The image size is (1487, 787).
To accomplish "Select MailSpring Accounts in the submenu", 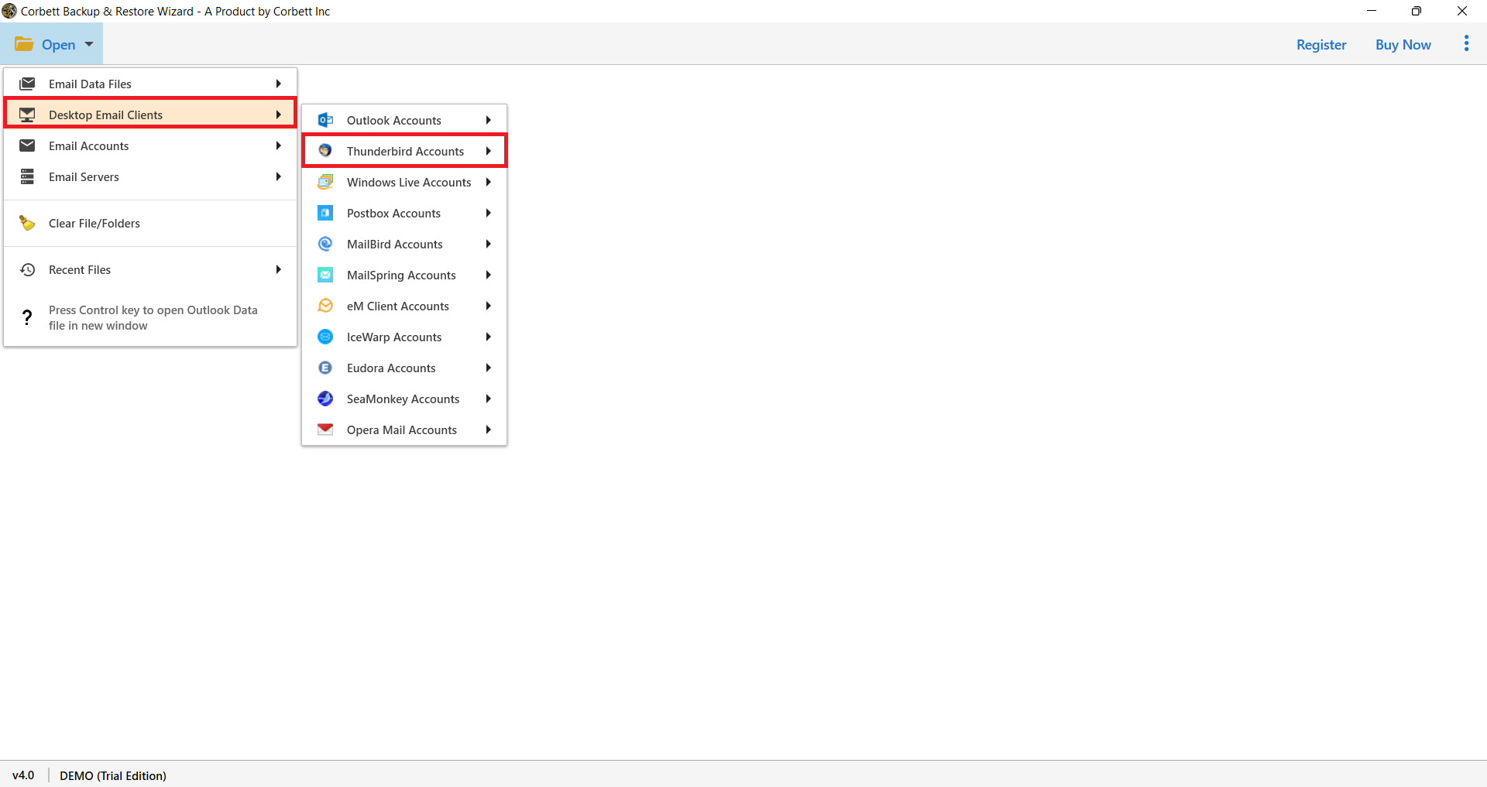I will [404, 275].
